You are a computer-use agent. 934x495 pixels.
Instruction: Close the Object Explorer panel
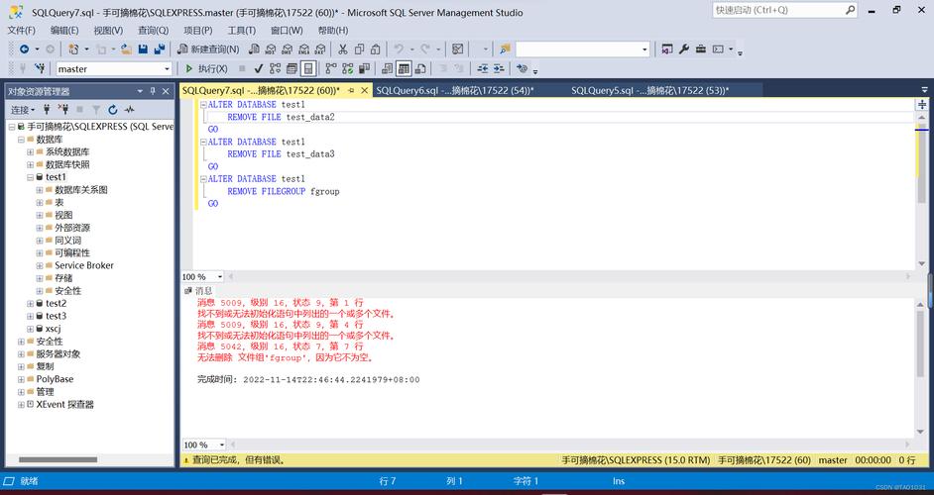pos(166,91)
